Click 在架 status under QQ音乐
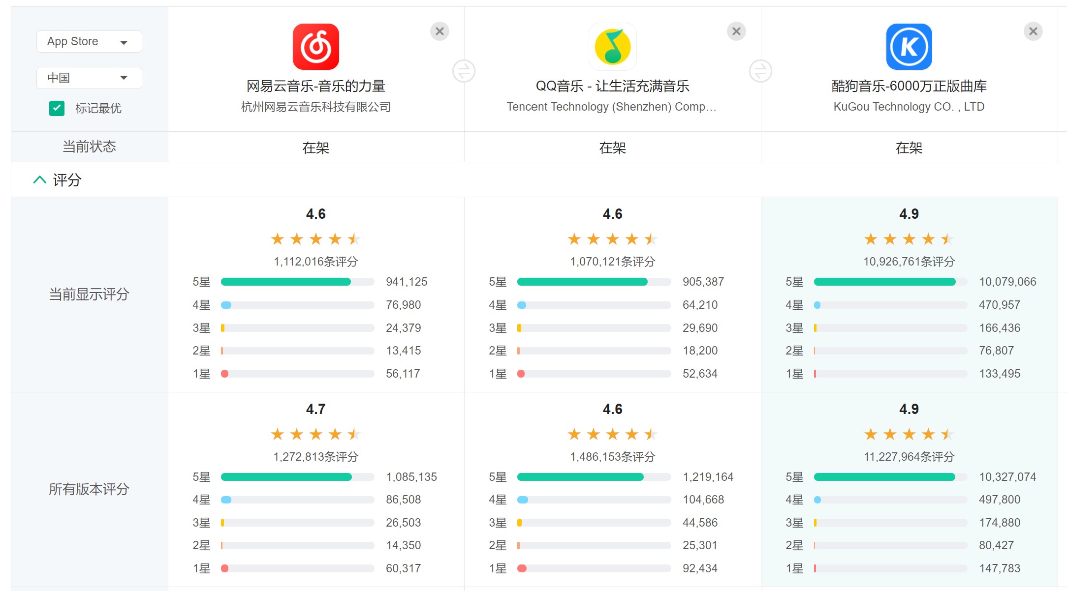Screen dimensions: 1067x591 click(x=612, y=147)
